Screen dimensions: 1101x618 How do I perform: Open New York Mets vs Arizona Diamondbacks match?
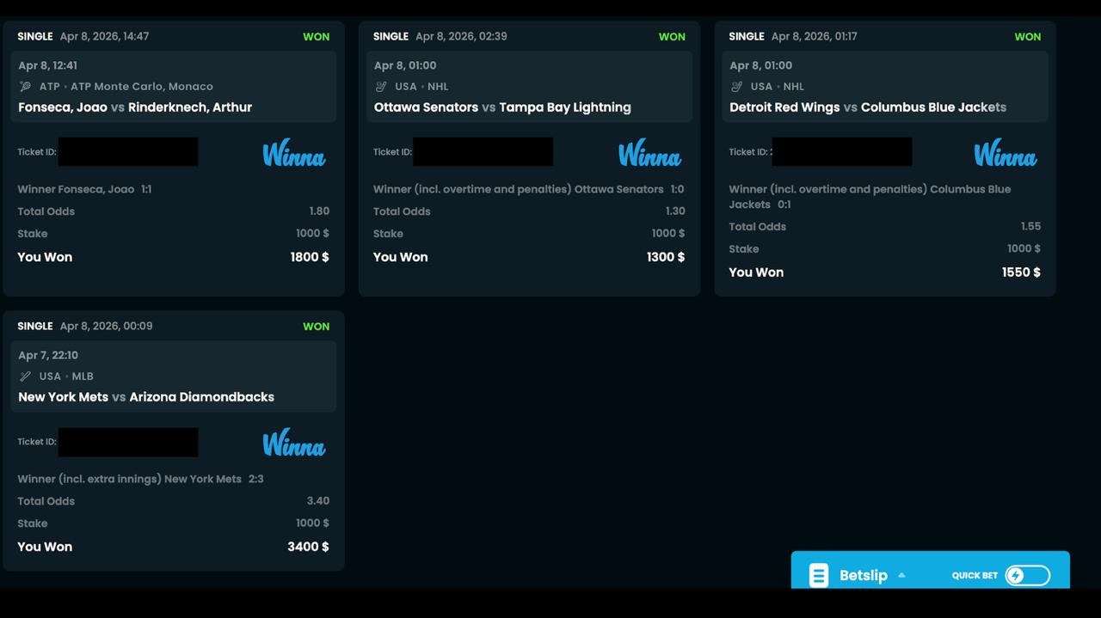146,397
